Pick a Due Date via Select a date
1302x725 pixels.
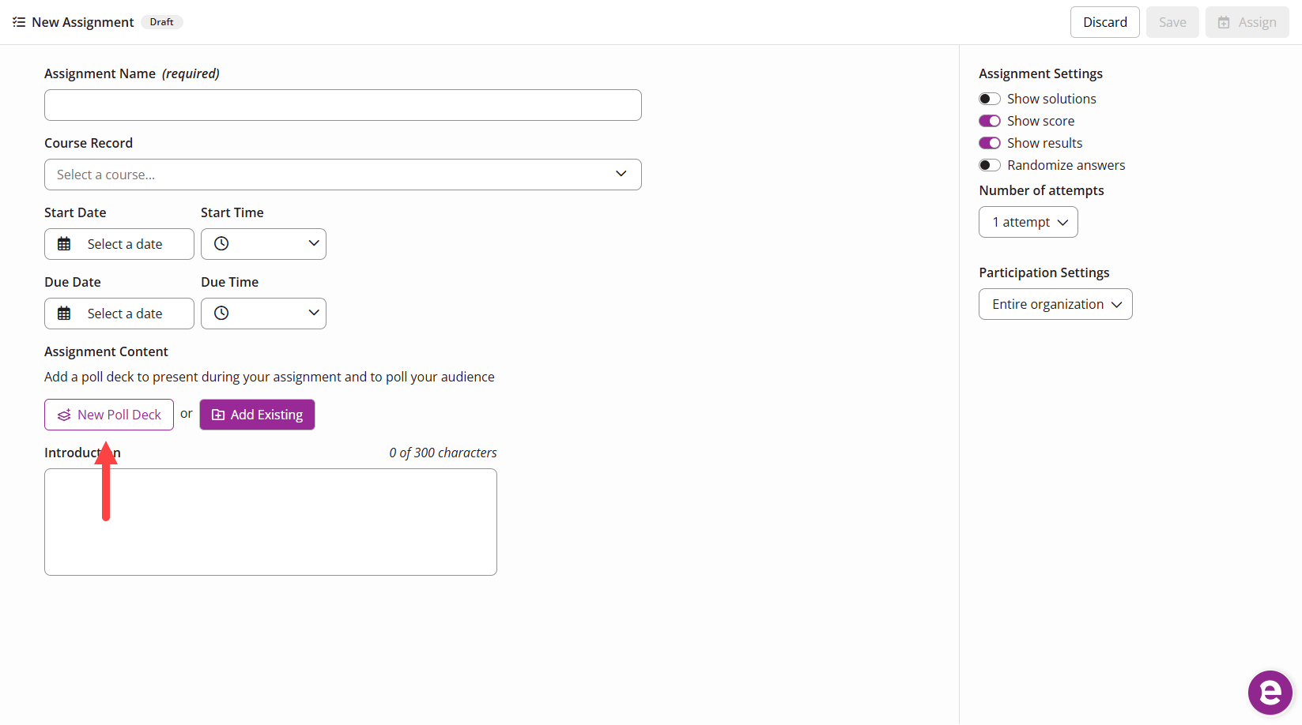[x=119, y=314]
